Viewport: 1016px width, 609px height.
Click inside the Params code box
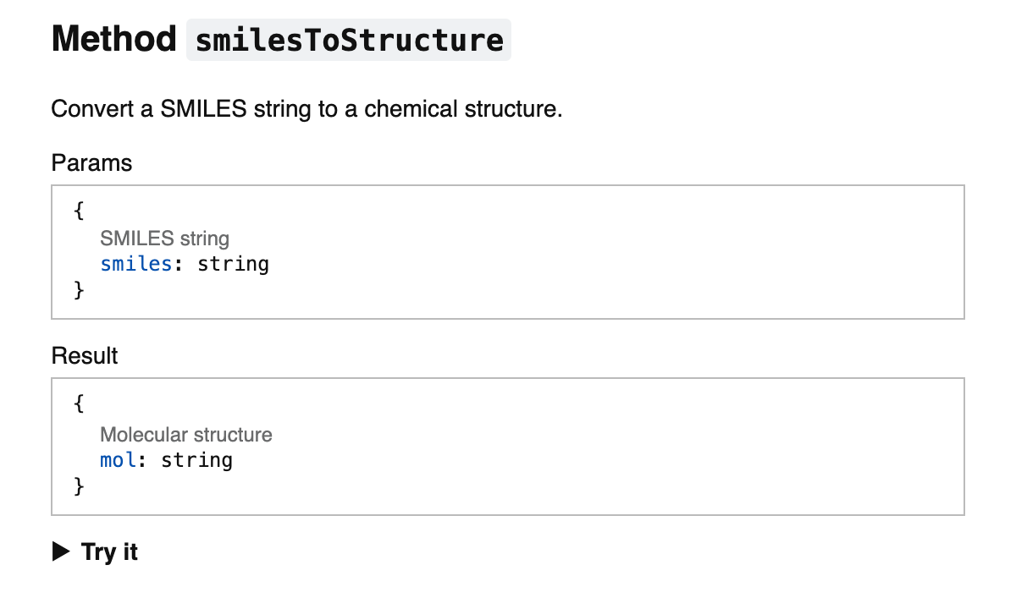coord(508,250)
